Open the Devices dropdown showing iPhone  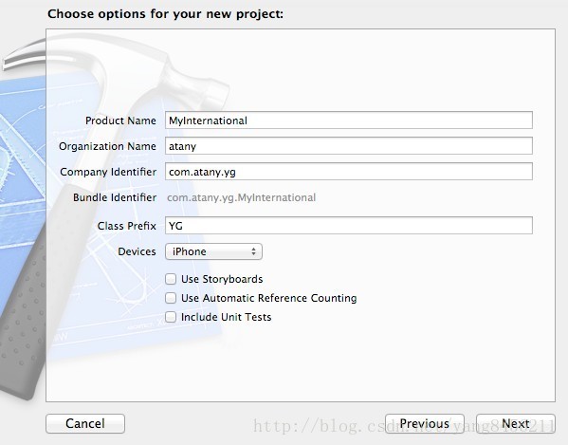213,251
